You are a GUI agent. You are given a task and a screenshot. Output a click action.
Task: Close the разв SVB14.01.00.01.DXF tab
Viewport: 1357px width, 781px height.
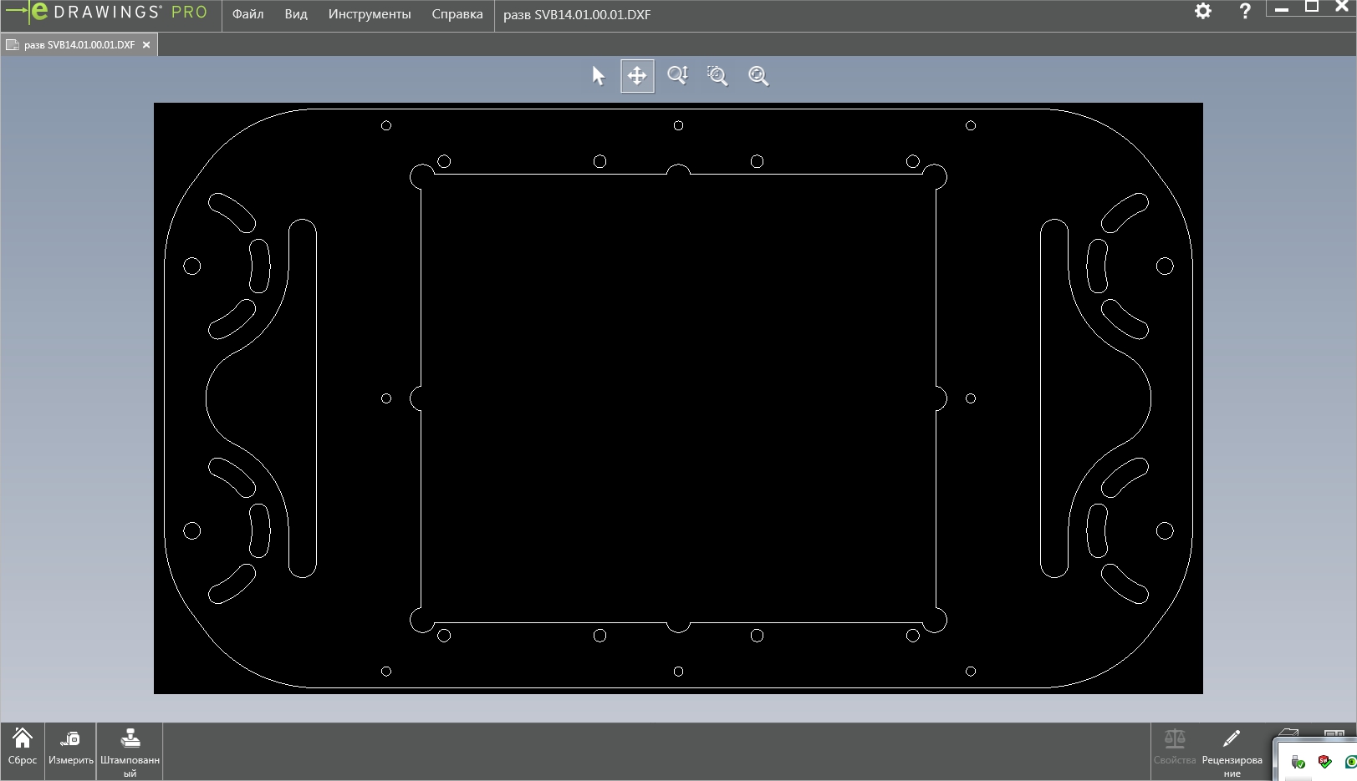click(146, 45)
